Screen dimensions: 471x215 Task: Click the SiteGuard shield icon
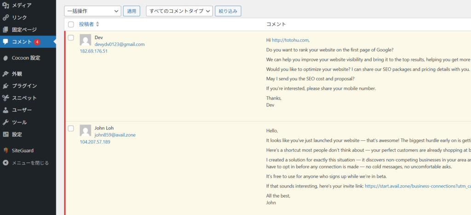[x=6, y=150]
